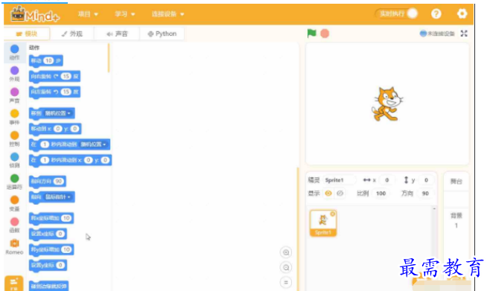Click the 设置x坐标 value 0
The width and height of the screenshot is (490, 291).
[60, 234]
